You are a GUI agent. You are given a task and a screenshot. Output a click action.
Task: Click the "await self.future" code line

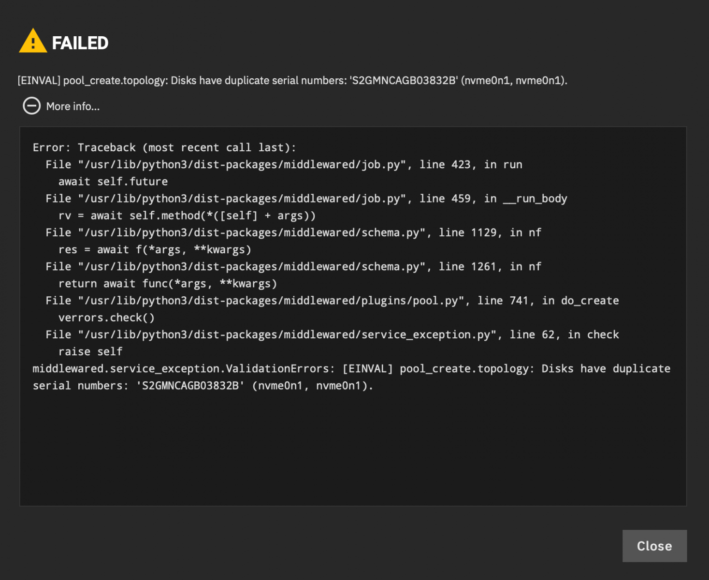click(113, 181)
